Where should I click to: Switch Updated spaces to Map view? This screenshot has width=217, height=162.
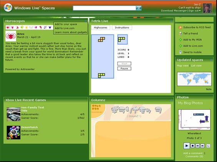(x=183, y=66)
